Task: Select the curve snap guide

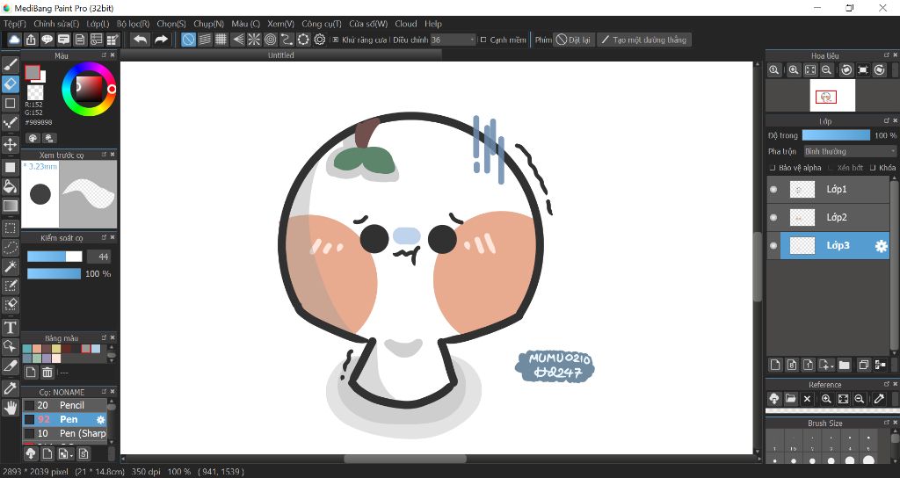Action: 287,40
